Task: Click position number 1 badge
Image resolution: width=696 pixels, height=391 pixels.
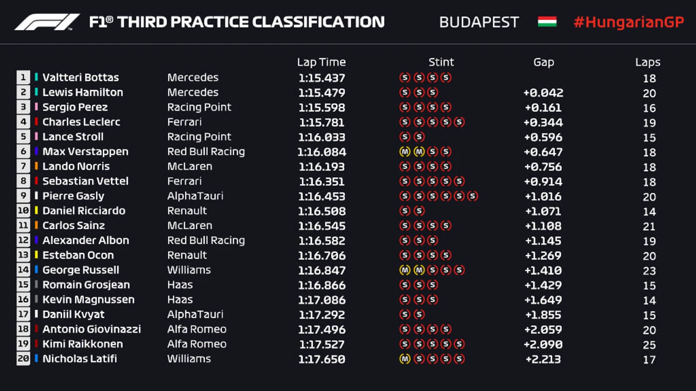Action: 23,78
